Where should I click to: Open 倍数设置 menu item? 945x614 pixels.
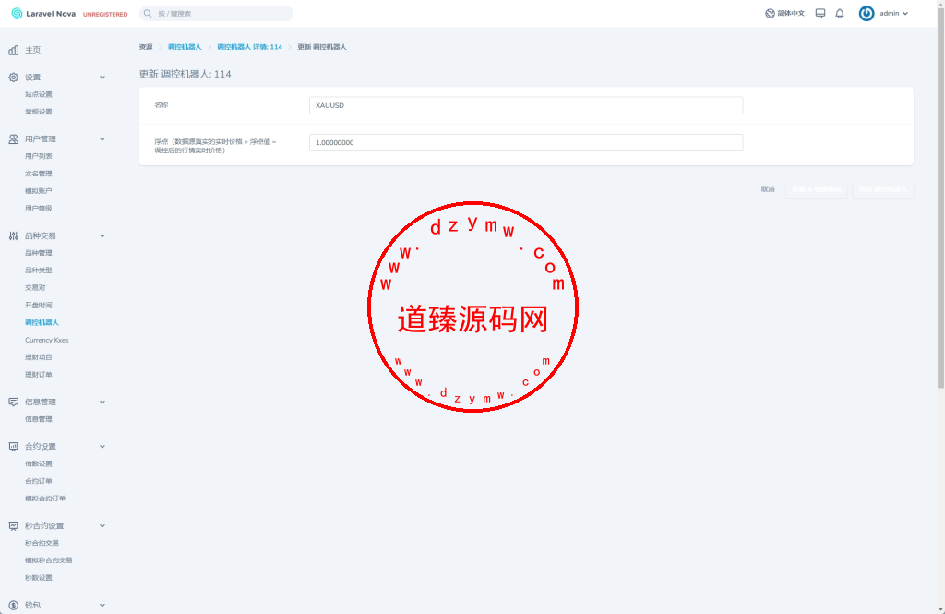(x=39, y=464)
